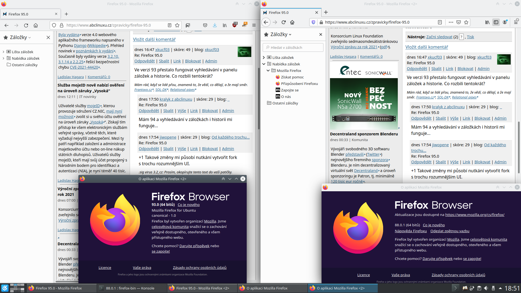Screen dimensions: 521x293
Task: Toggle reader view in left Firefox window
Action: pos(170,25)
